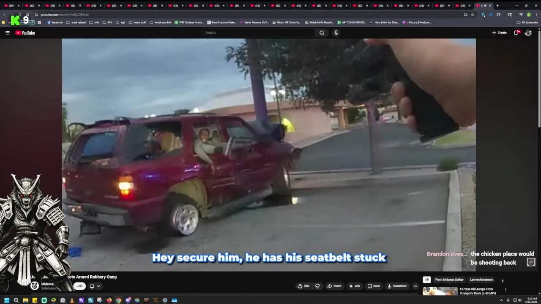Open 12-Year-Old Jumps From Truck thumbnail
The width and height of the screenshot is (541, 304).
click(x=440, y=291)
